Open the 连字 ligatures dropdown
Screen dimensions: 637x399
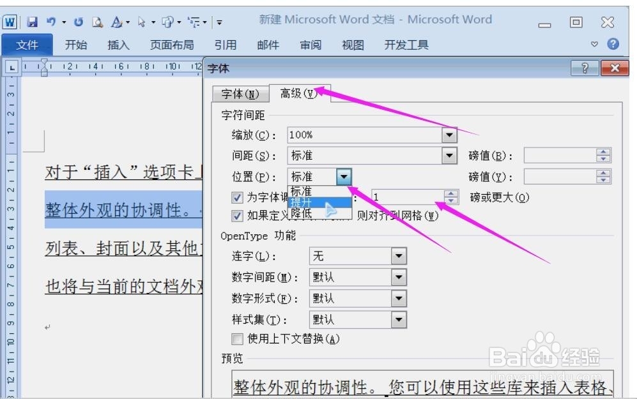(x=399, y=255)
